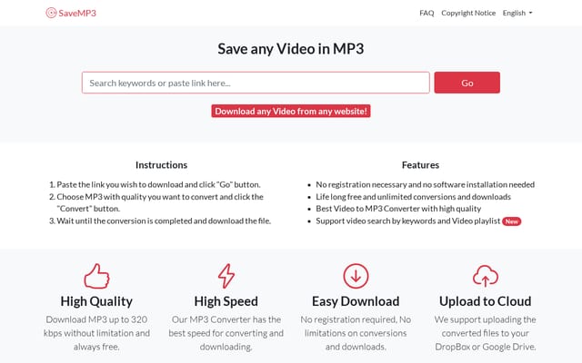Click instruction 'Choose MP3 with quality you want'
Viewport: 582px width, 363px height.
point(160,202)
